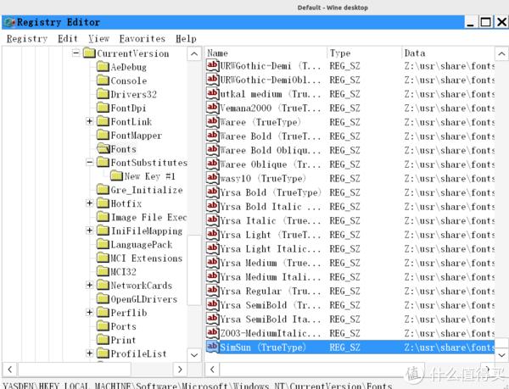The height and width of the screenshot is (389, 509).
Task: Click tree pane scroll-right arrow
Action: (x=180, y=369)
